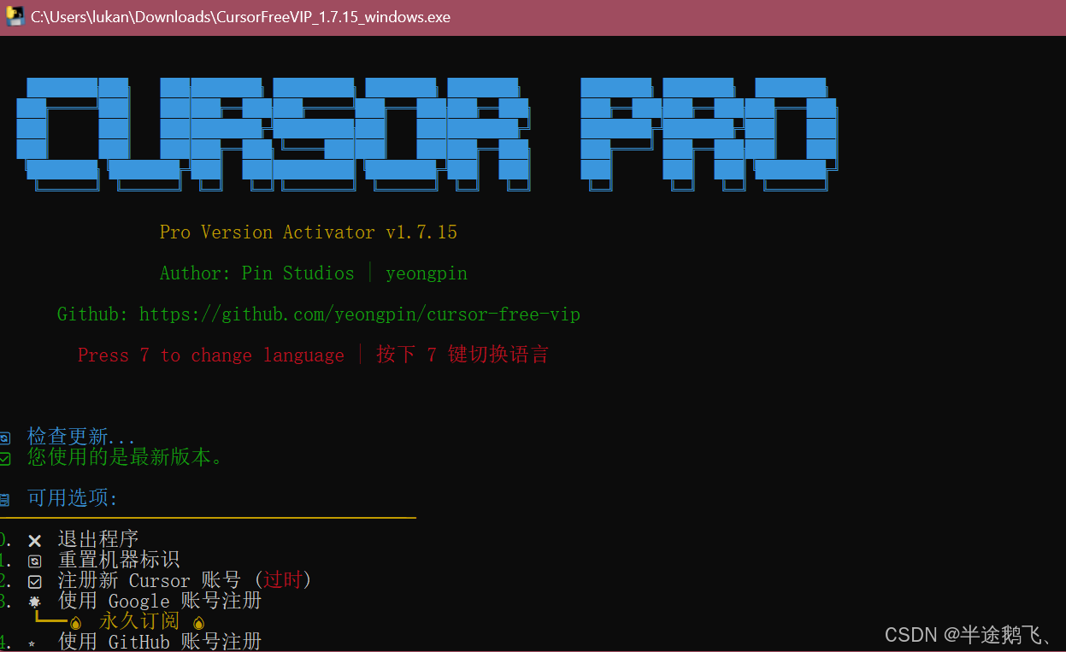Click the 永久订阅 label
Image resolution: width=1066 pixels, height=652 pixels.
(x=139, y=621)
